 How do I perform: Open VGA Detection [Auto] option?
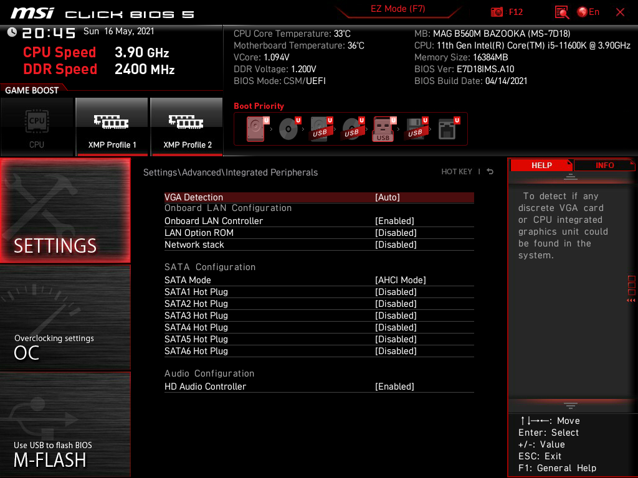pos(319,197)
